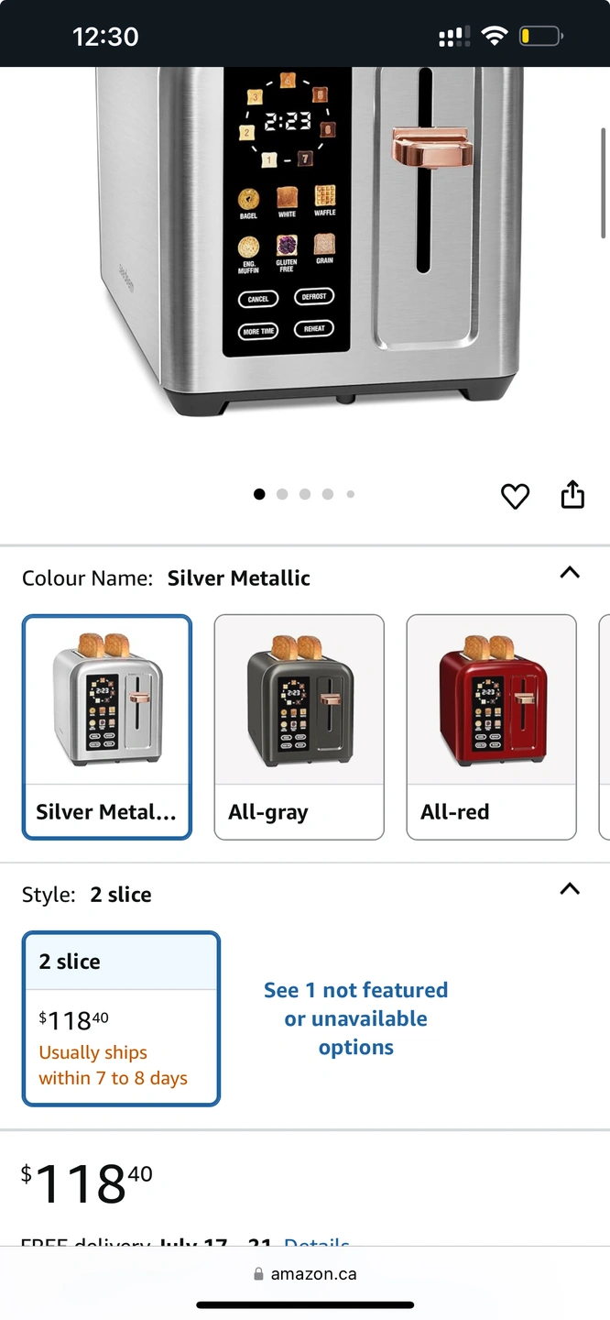Tap the Wi-Fi status icon
610x1320 pixels.
point(495,37)
